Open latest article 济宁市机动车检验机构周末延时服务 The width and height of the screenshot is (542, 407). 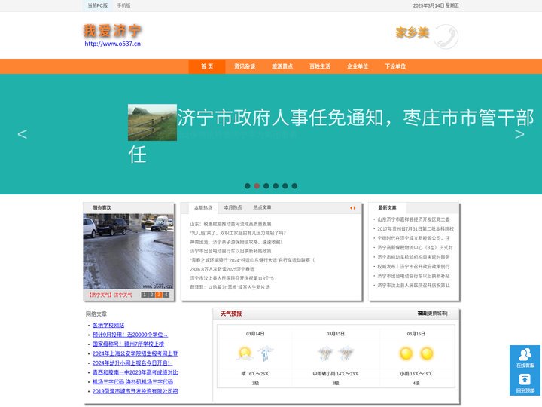tap(413, 257)
